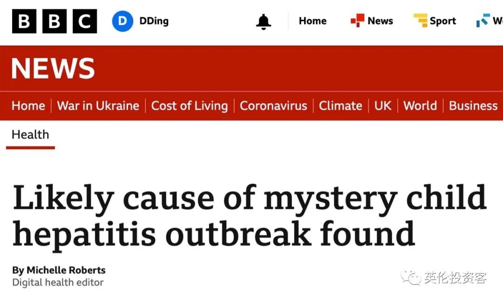Open the UK news section

click(383, 106)
